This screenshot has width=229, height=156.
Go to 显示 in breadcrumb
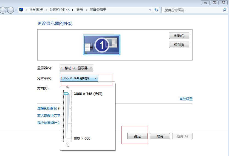coord(80,10)
